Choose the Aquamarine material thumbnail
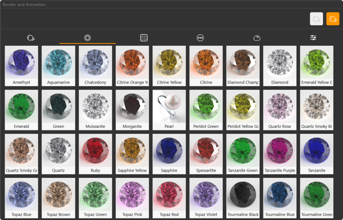The height and width of the screenshot is (220, 343). (59, 66)
